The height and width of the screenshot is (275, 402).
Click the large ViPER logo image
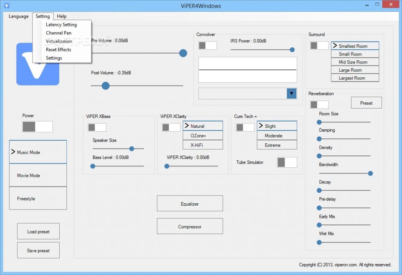click(38, 64)
